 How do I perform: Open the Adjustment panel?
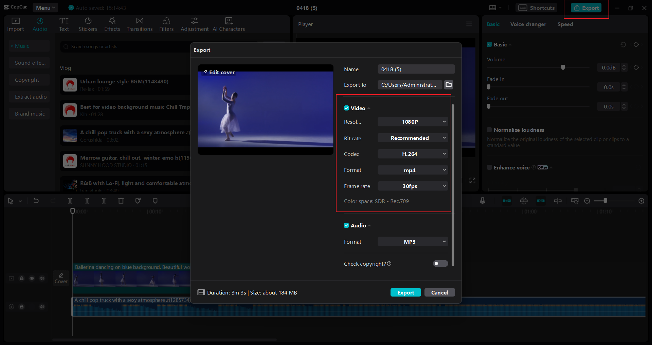pos(195,24)
